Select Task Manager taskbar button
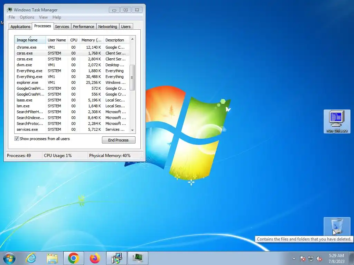Screen dimensions: 354x265 [x=138, y=258]
